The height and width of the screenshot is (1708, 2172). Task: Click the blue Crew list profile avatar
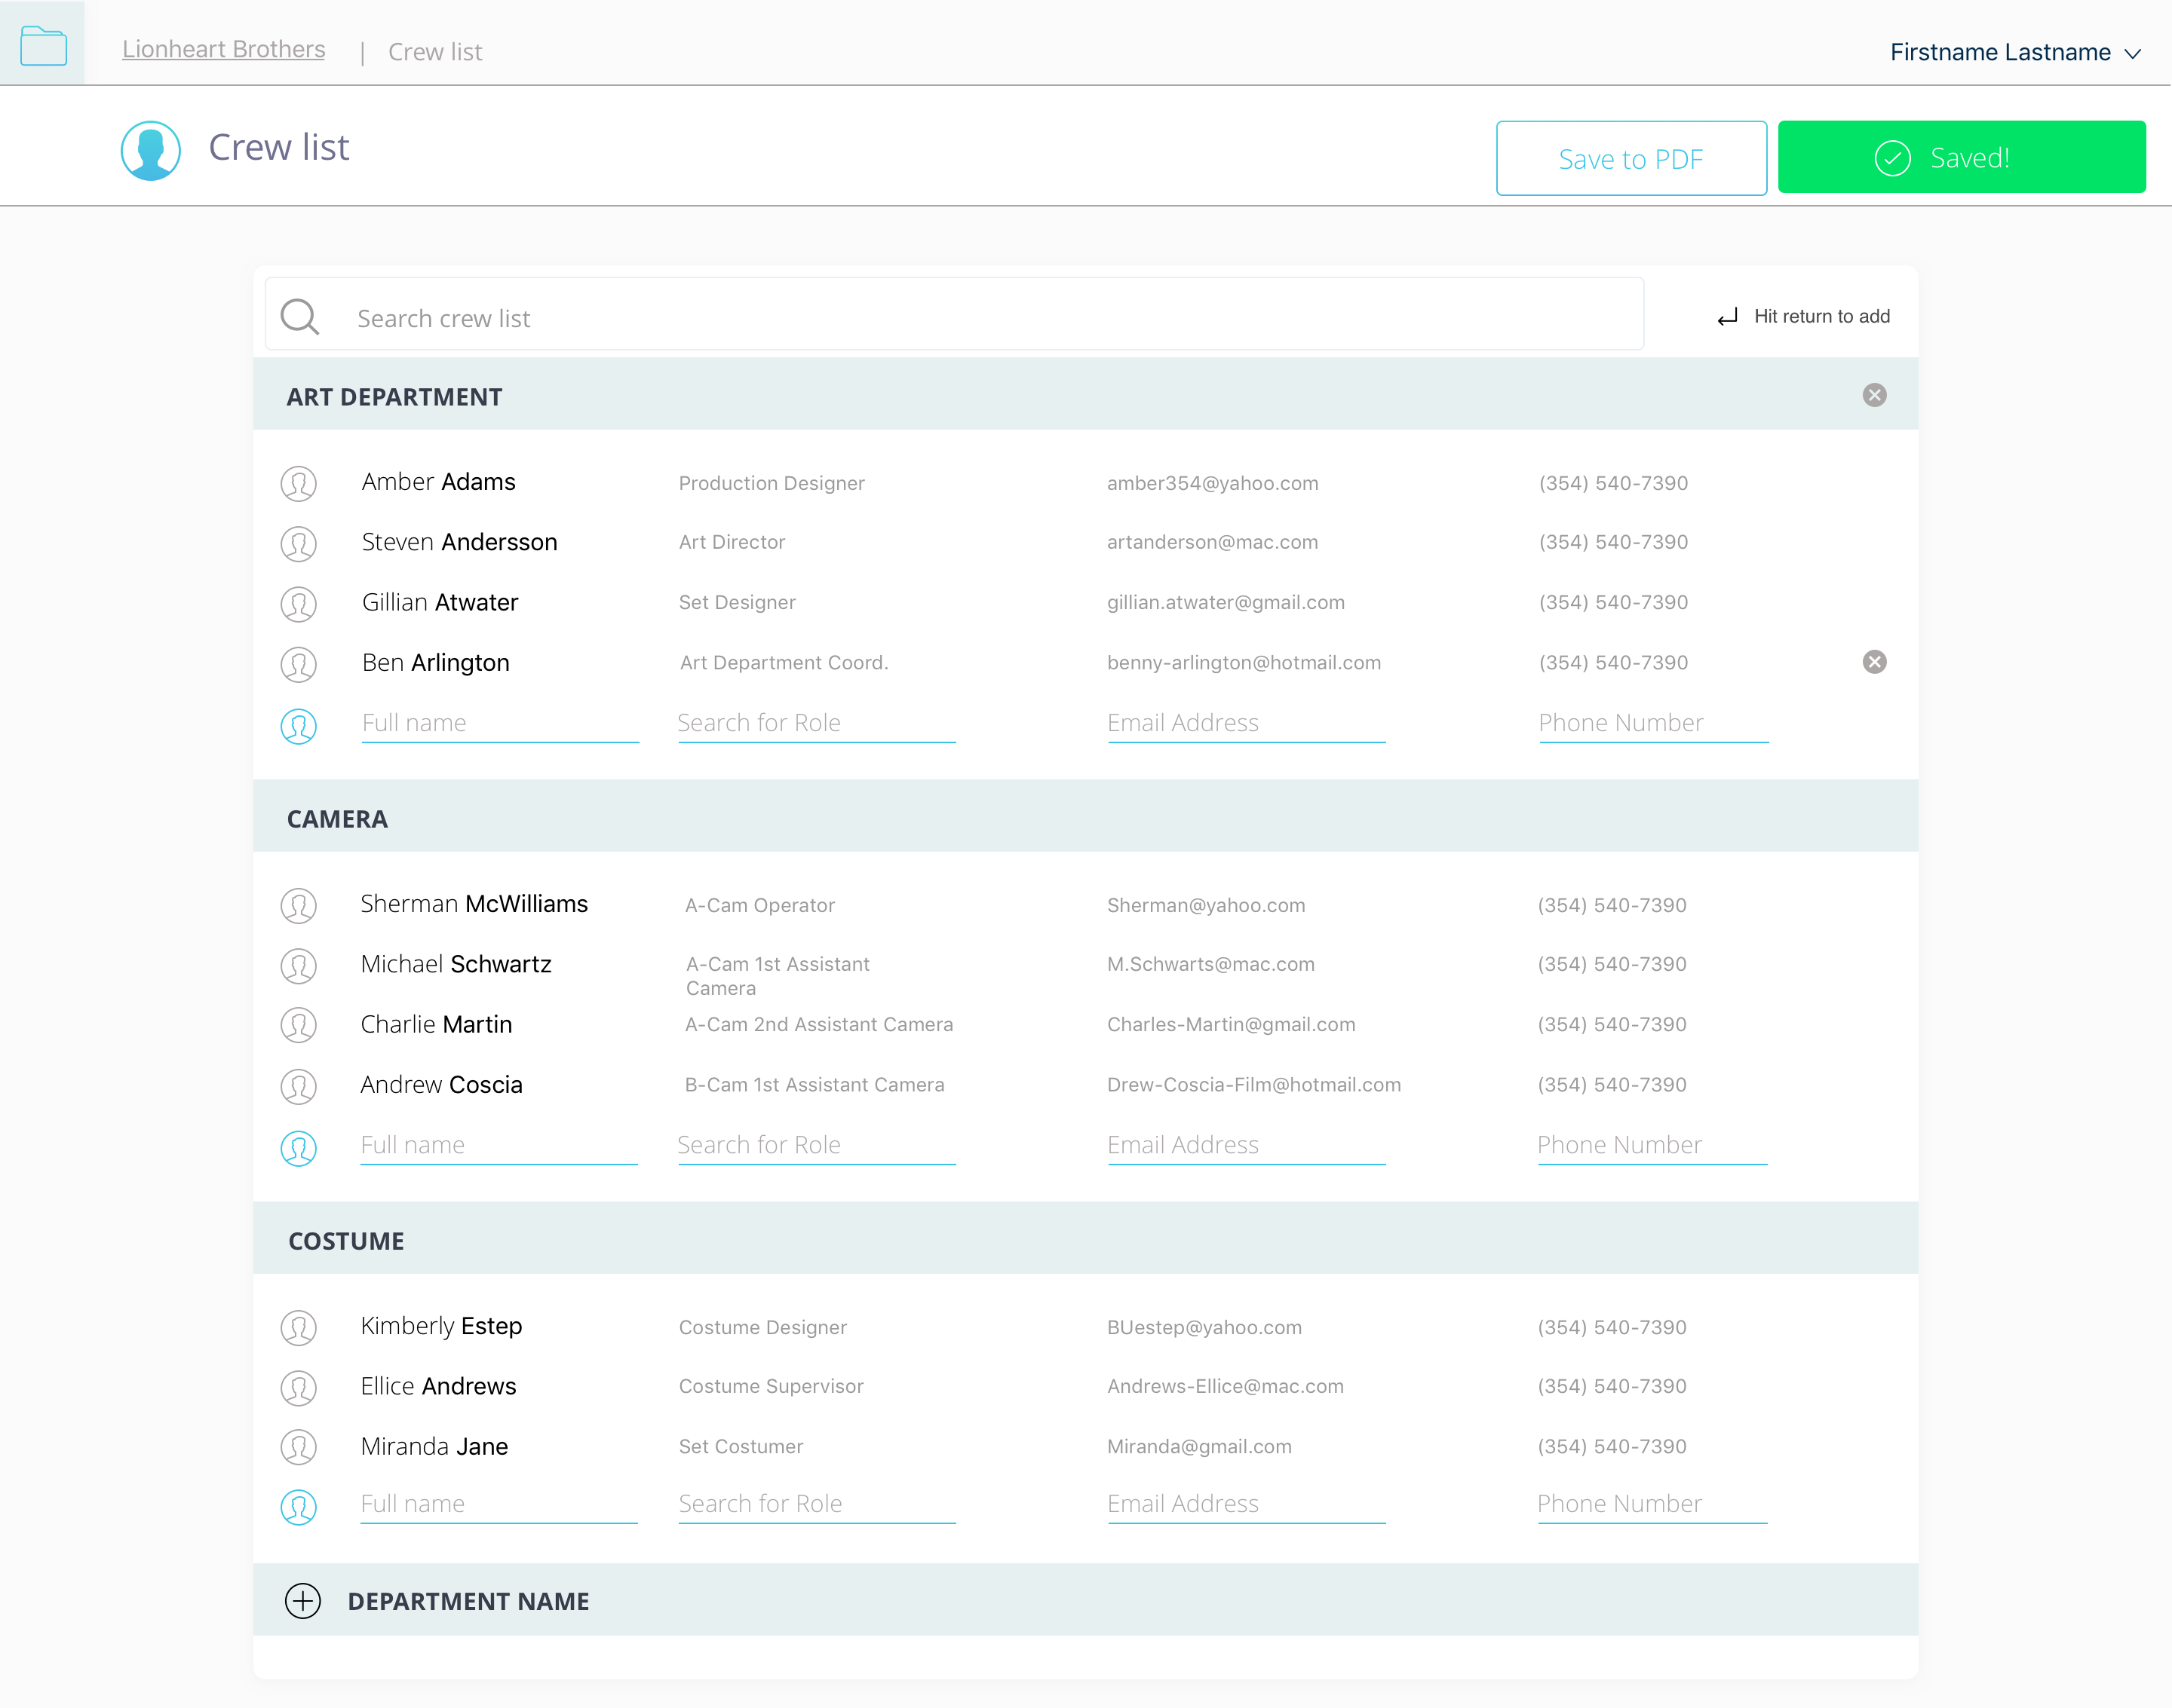pos(150,151)
